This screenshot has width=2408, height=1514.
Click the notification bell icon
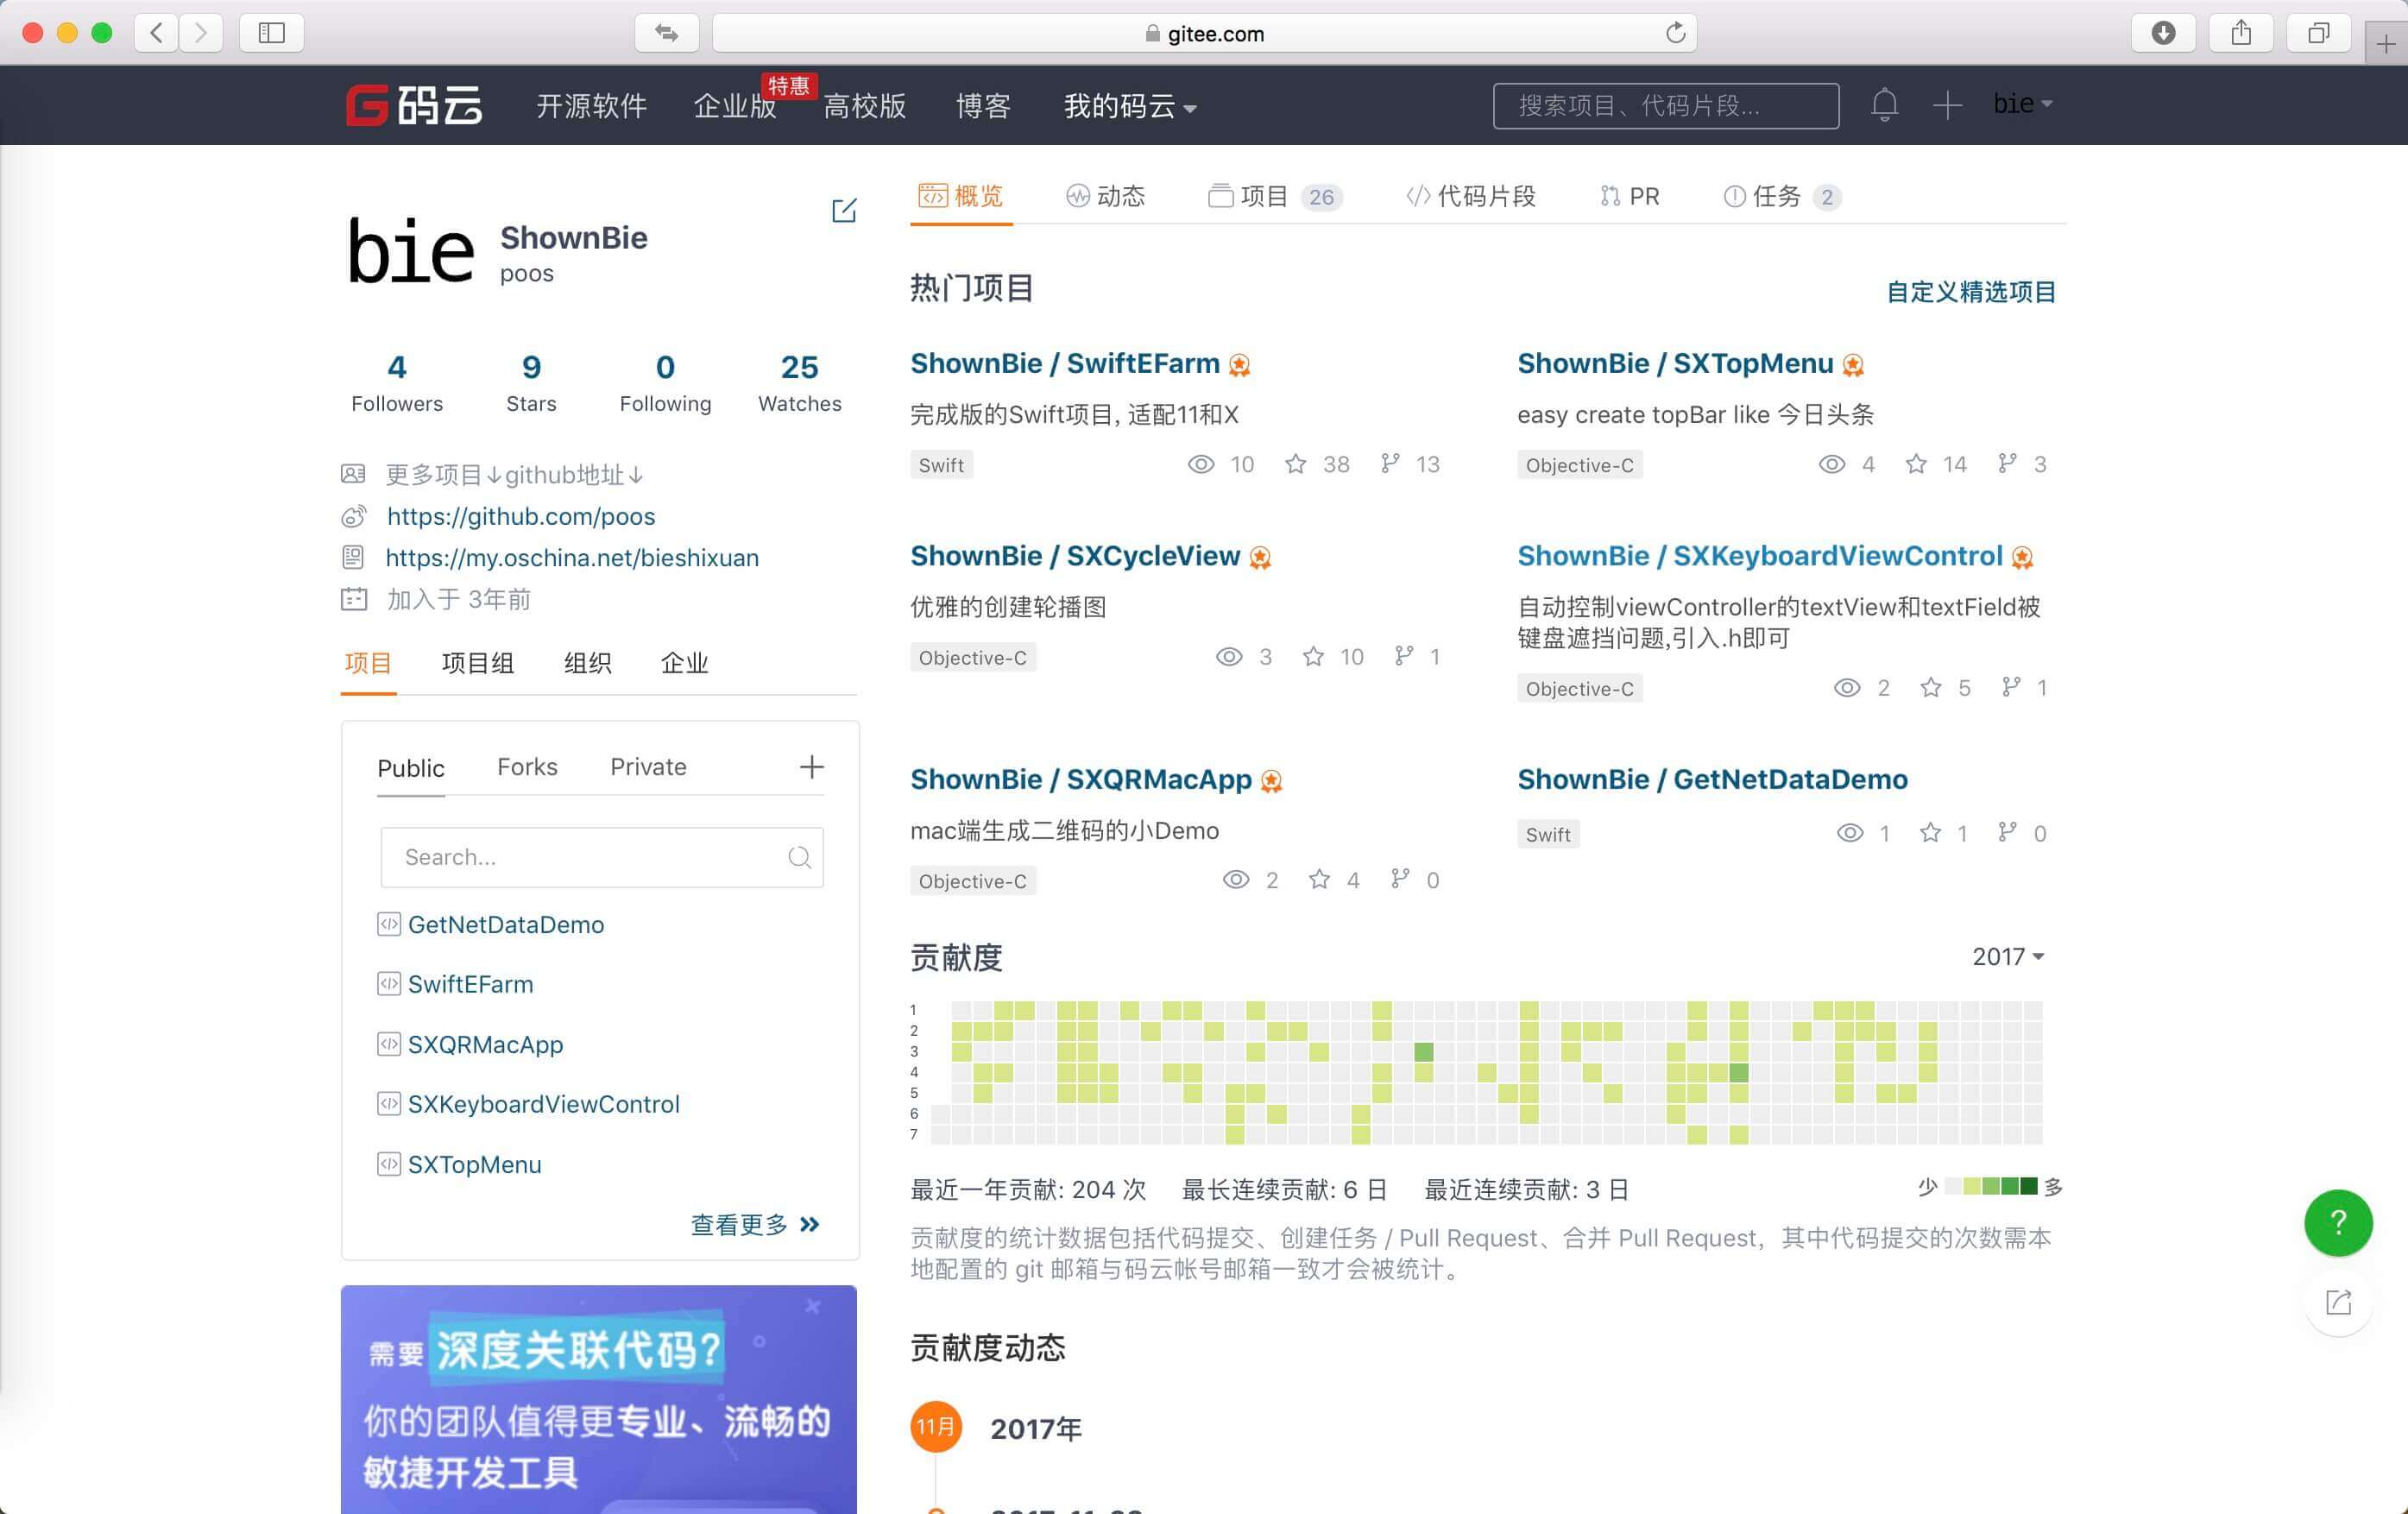pyautogui.click(x=1884, y=105)
